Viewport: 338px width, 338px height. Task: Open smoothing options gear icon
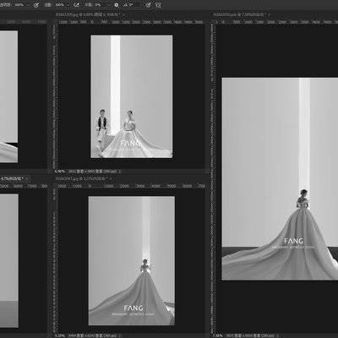117,5
